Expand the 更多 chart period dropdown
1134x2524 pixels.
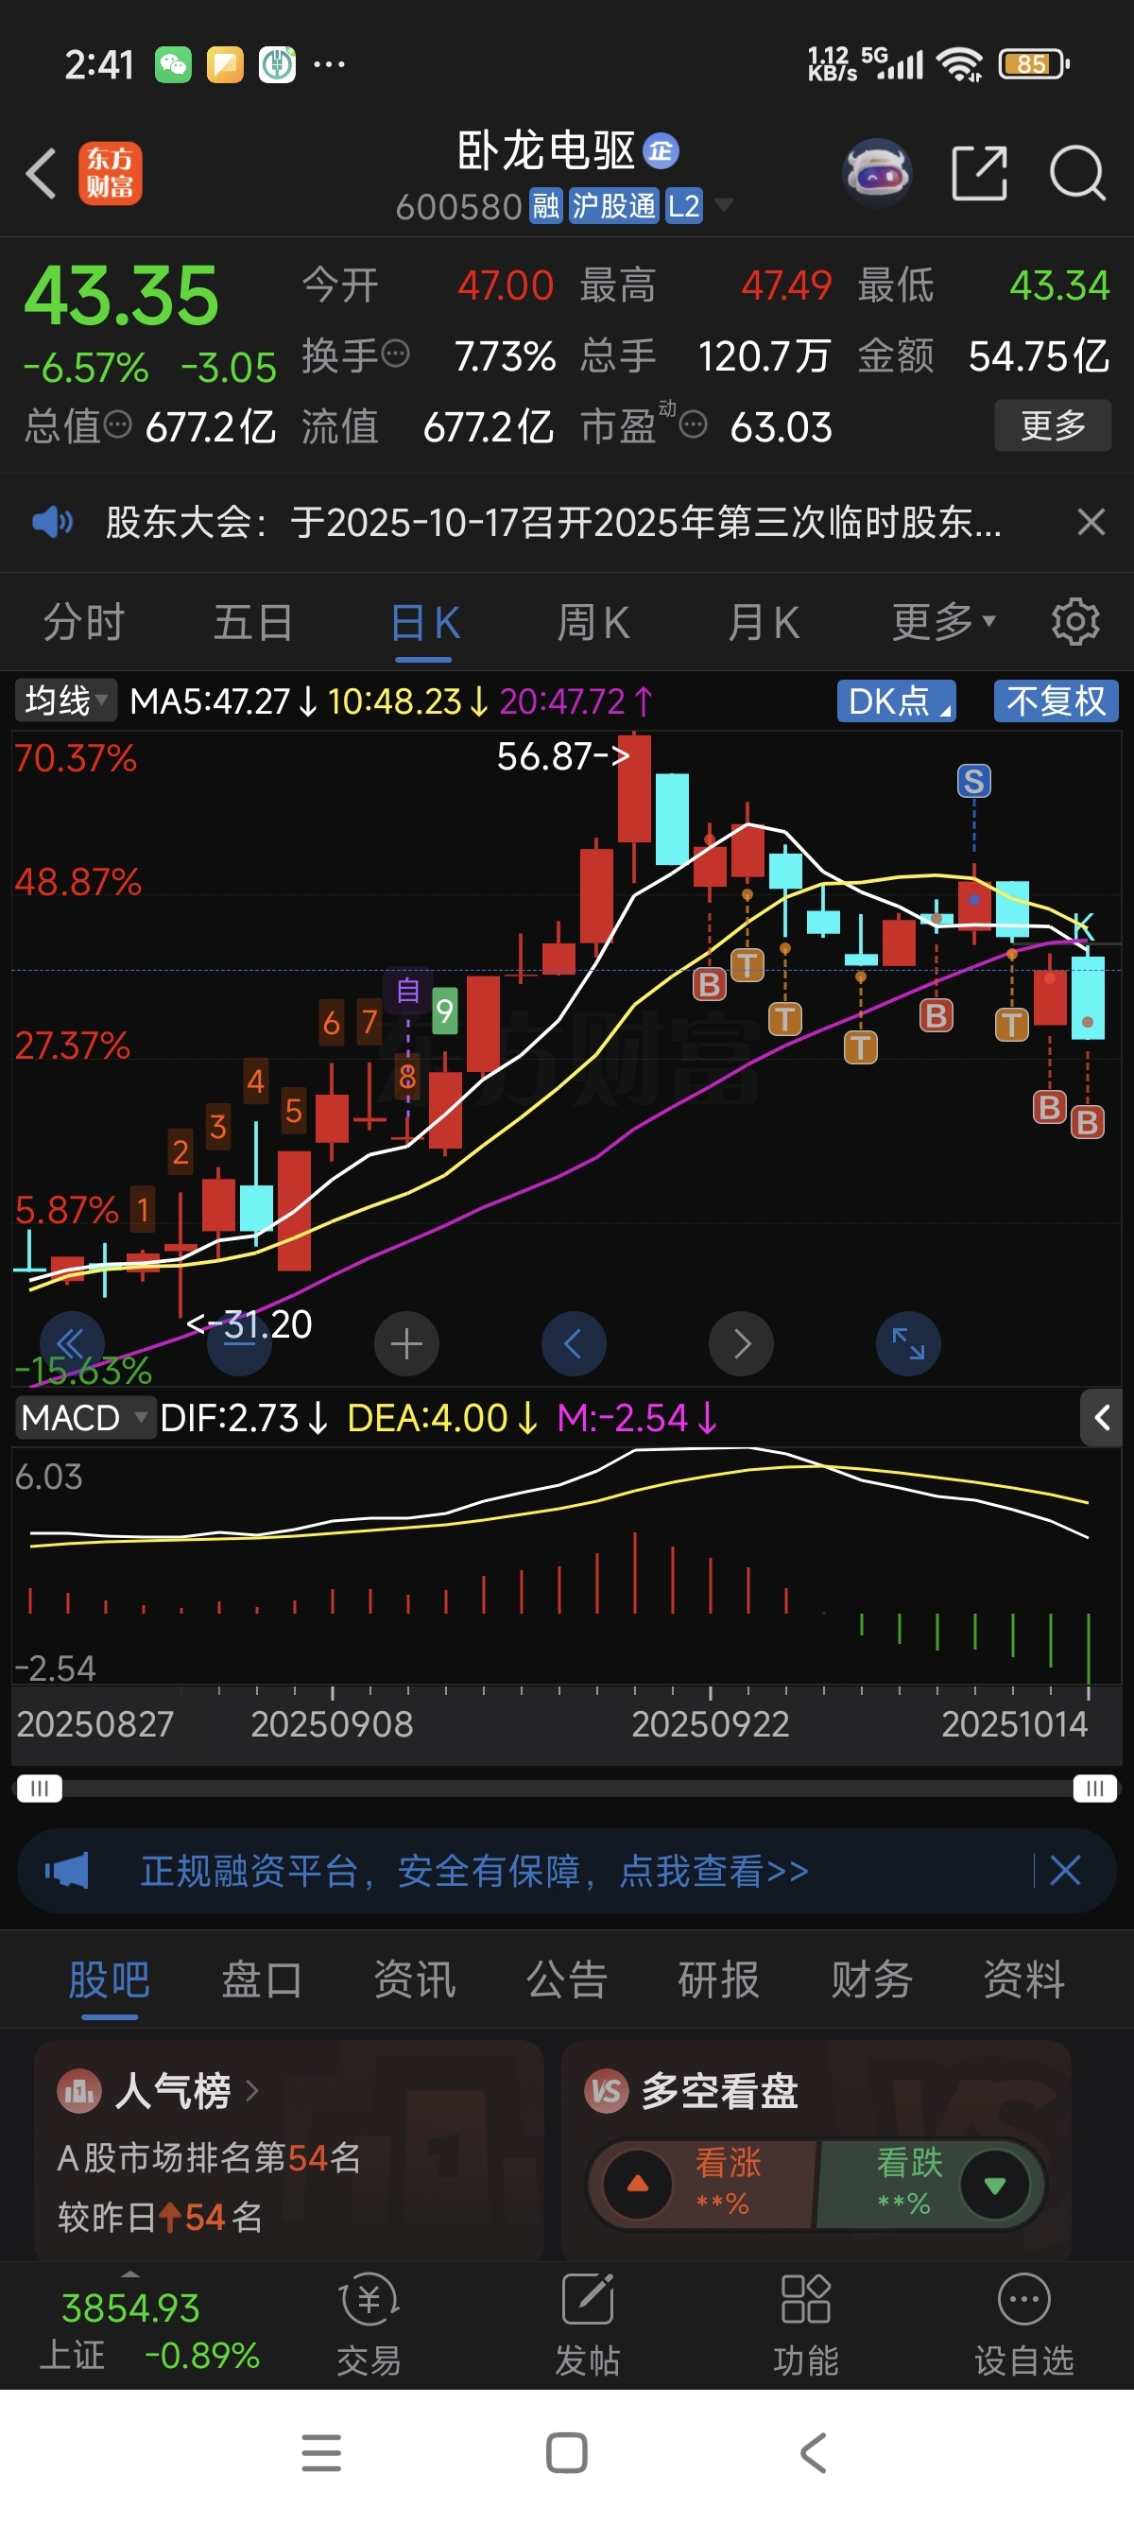pyautogui.click(x=943, y=621)
